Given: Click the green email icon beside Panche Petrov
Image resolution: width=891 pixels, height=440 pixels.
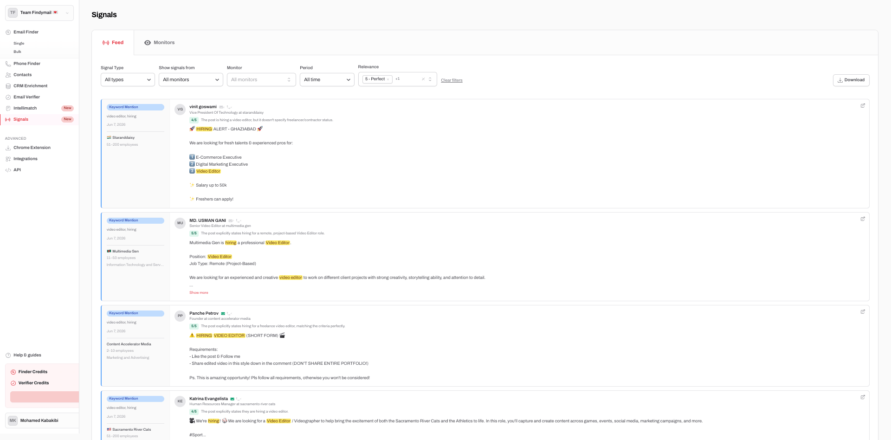Looking at the screenshot, I should (223, 313).
